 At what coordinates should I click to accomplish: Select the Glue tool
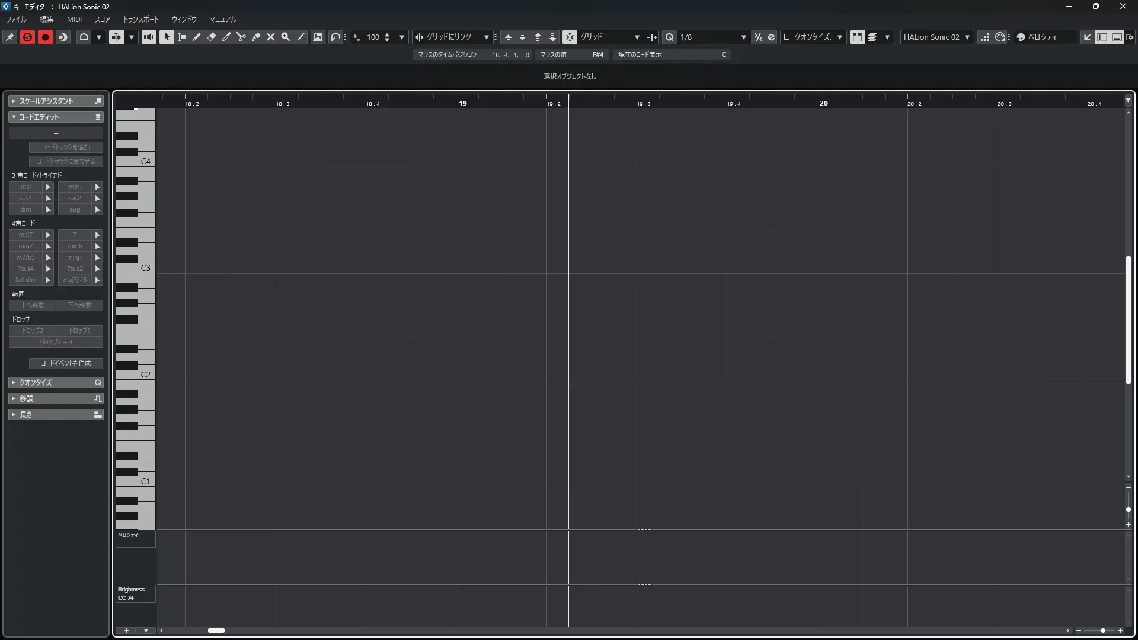[x=256, y=37]
